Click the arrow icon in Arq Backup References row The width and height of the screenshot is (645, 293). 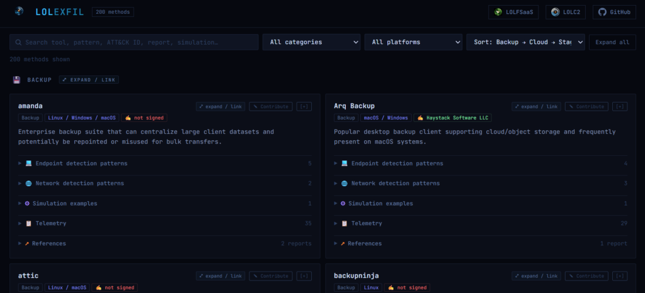coord(343,244)
